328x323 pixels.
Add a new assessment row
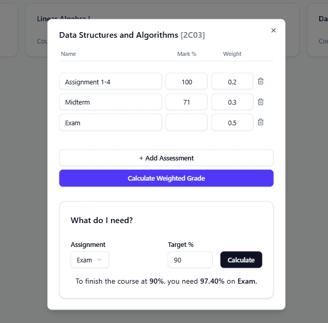tap(166, 158)
